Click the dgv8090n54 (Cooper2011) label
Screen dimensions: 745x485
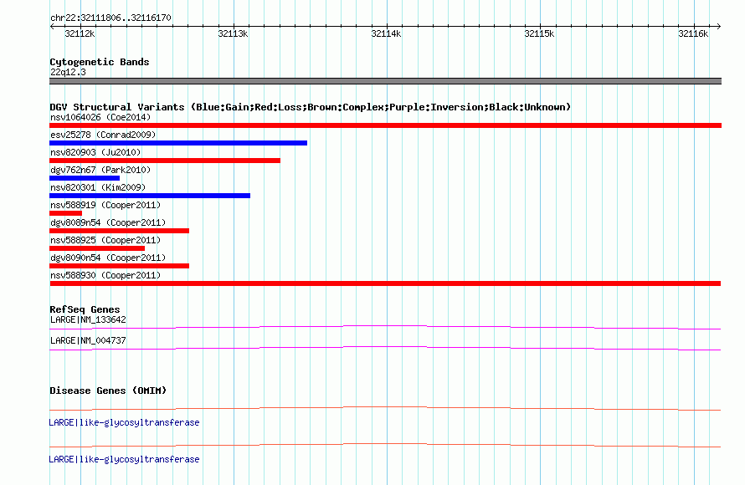click(x=108, y=258)
